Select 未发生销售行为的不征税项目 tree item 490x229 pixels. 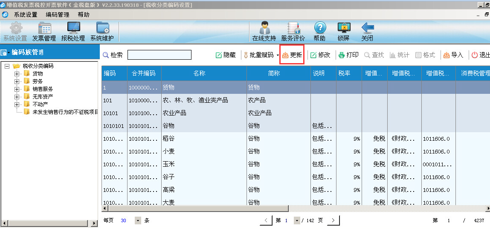tap(65, 112)
